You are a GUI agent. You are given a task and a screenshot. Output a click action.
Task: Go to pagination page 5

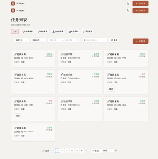(x=77, y=151)
